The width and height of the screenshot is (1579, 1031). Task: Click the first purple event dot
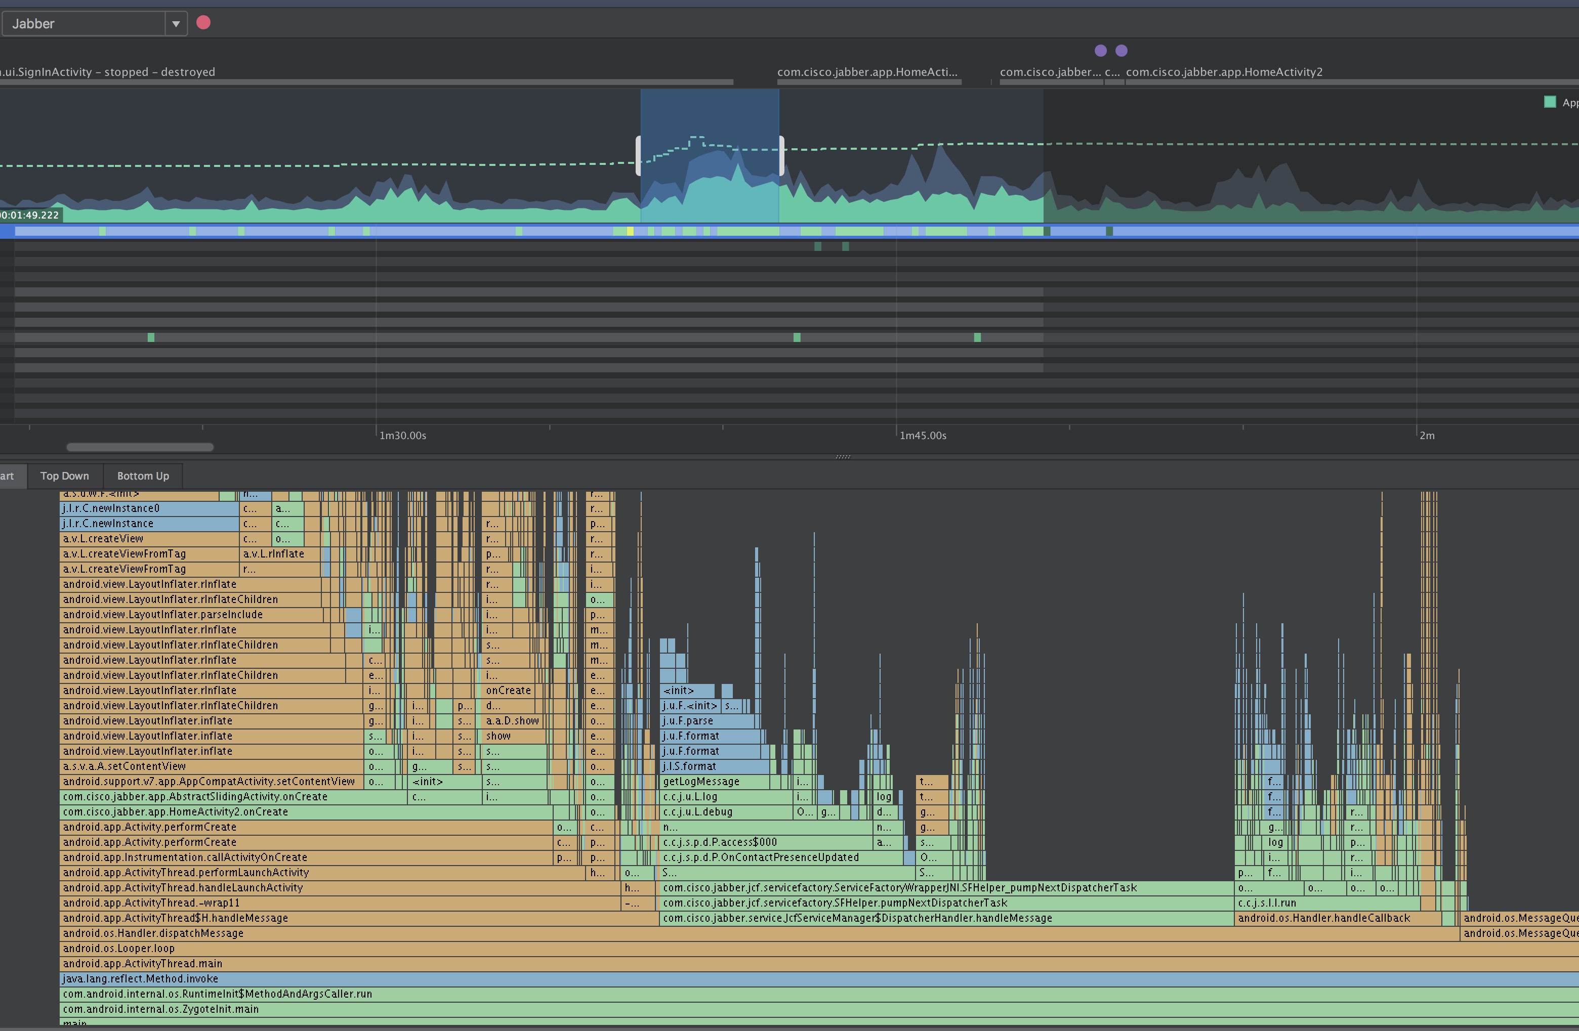[1101, 51]
